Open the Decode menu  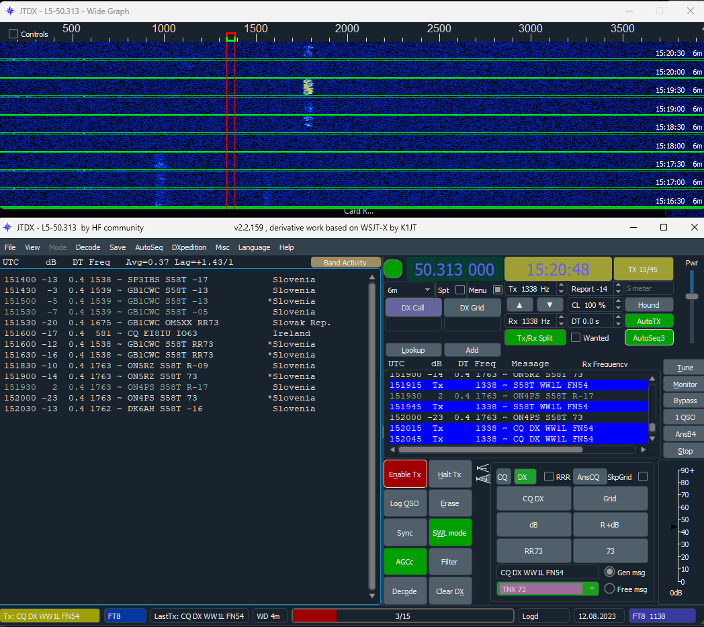88,247
